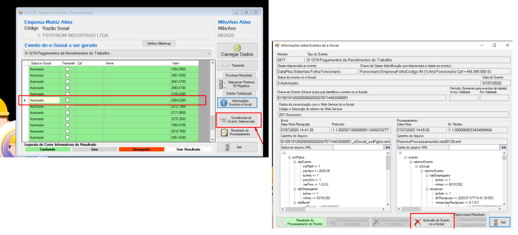Click the Nr. Recibo field

[478, 130]
